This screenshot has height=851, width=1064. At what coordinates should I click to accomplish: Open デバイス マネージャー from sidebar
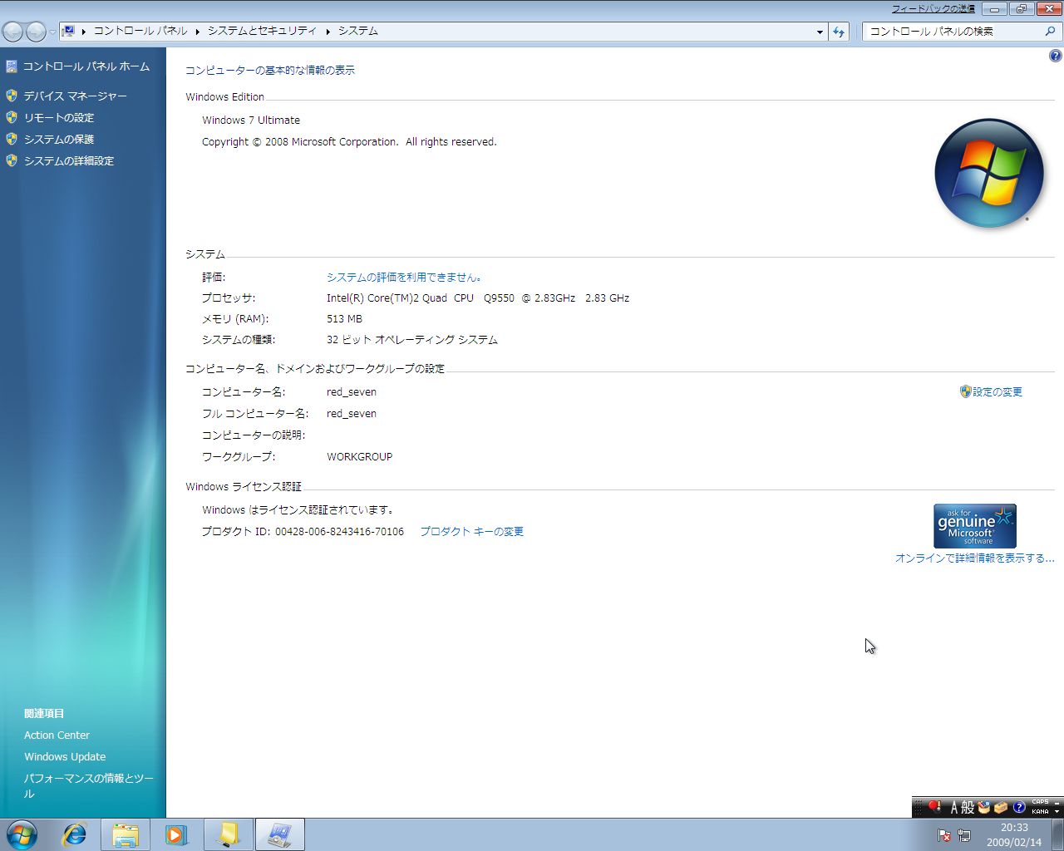tap(76, 96)
